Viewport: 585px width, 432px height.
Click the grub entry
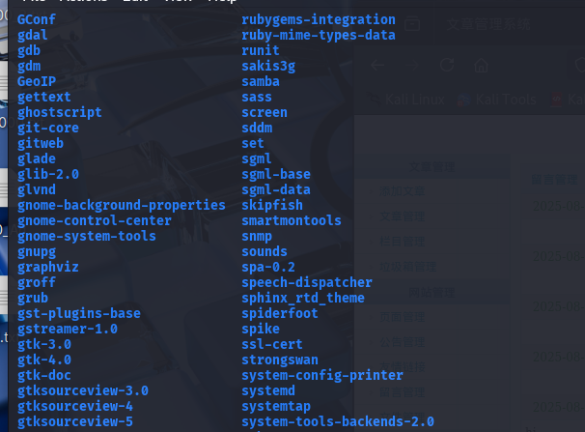tap(33, 299)
